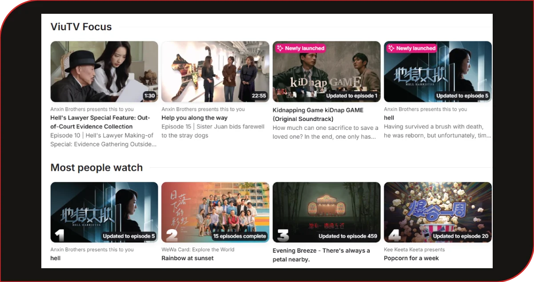Viewport: 534px width, 282px height.
Task: Click Episode 15 Sister Juan bids farewell description
Action: pos(213,131)
